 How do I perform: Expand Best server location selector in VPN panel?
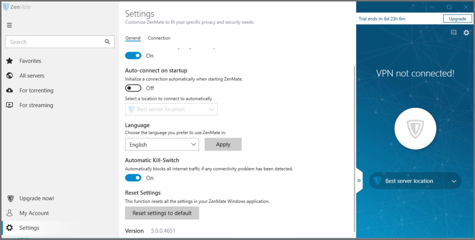tap(415, 181)
